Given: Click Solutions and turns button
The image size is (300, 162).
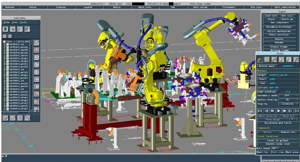Looking at the screenshot, I should tap(278, 123).
